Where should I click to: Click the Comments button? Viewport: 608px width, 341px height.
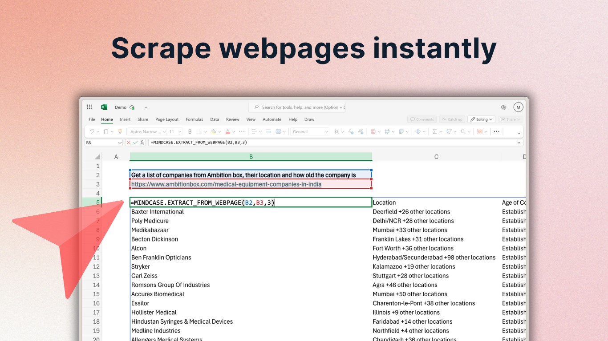(x=422, y=119)
